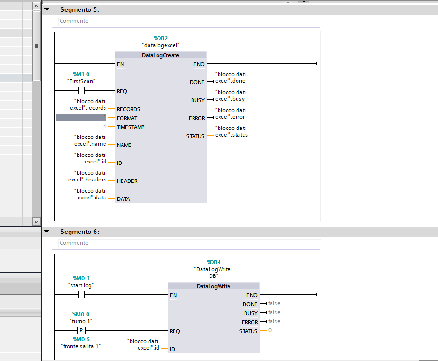
Task: Select the "blocco dati excel".records operand
Action: pyautogui.click(x=88, y=104)
